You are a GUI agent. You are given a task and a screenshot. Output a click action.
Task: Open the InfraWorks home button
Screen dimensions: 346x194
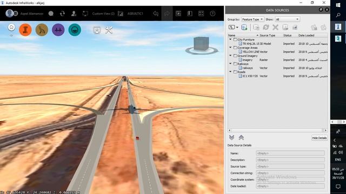[x=11, y=27]
